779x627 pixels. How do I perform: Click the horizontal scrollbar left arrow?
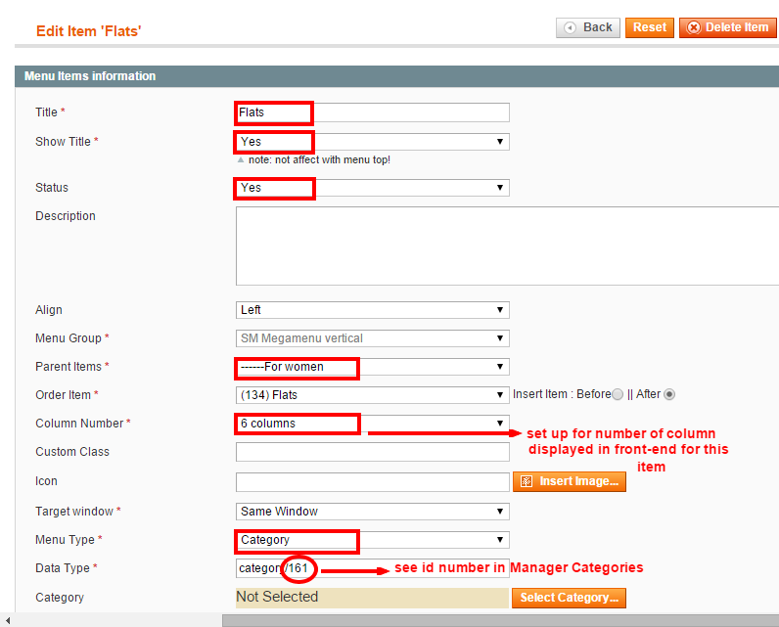tap(8, 620)
